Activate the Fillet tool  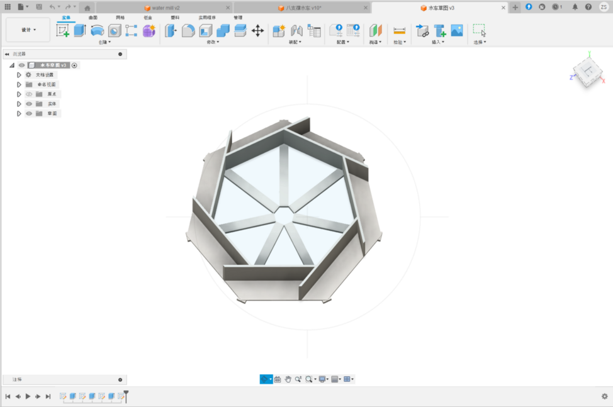point(188,31)
